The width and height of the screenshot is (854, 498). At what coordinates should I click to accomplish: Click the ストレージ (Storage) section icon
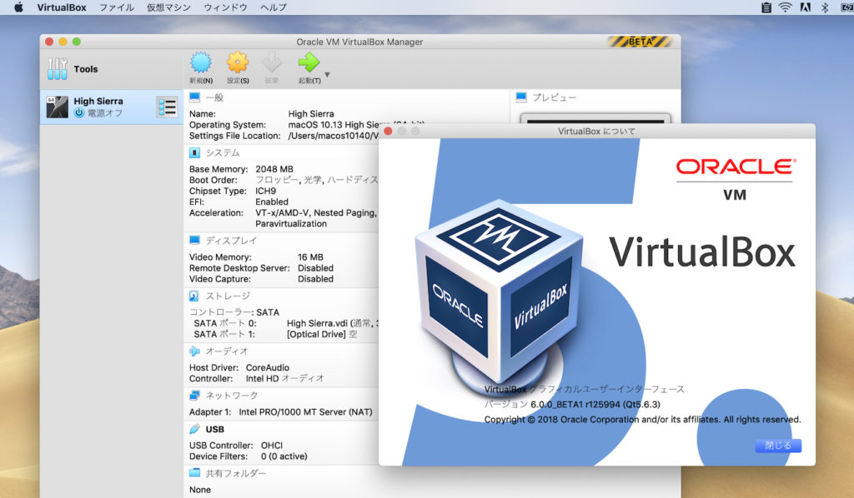point(195,296)
